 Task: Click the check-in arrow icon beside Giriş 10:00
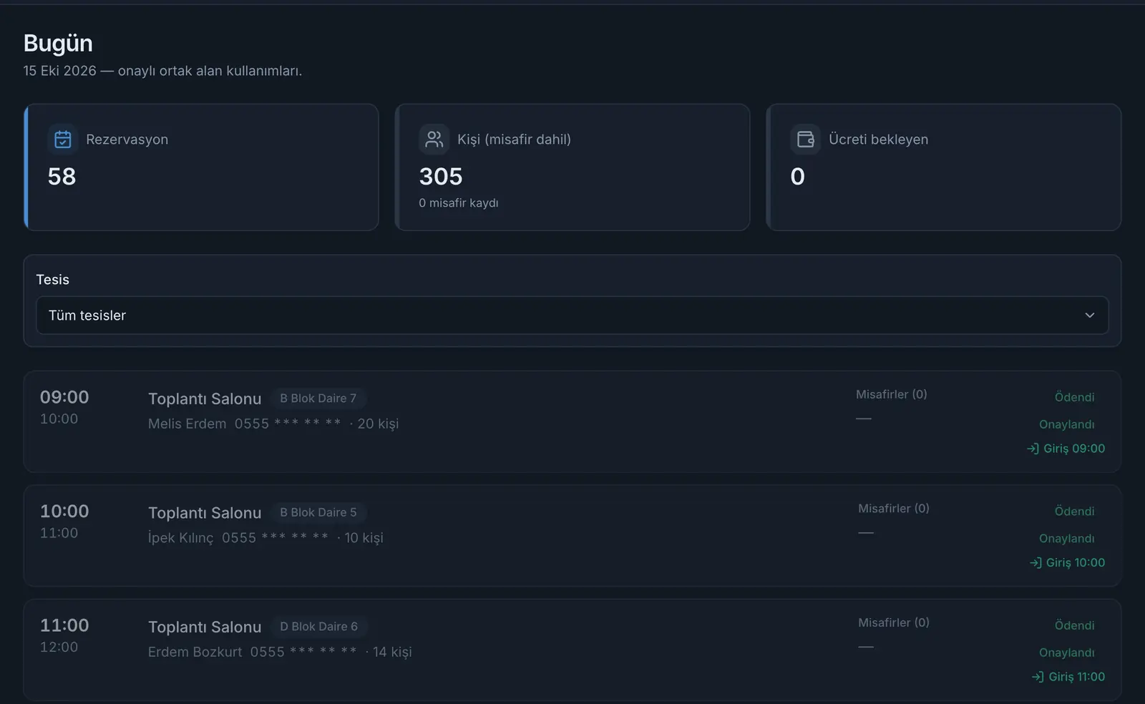[1036, 563]
